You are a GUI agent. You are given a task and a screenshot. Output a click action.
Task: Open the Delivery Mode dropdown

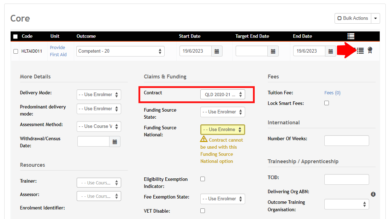point(99,95)
